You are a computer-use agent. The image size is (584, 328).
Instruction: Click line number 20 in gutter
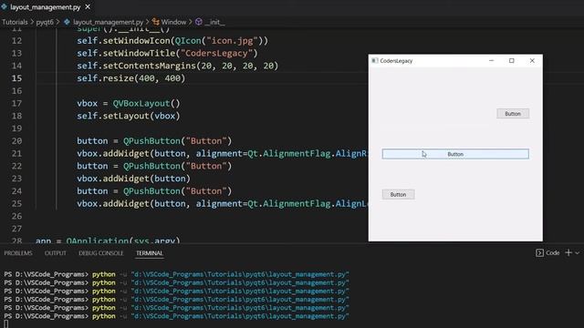16,141
